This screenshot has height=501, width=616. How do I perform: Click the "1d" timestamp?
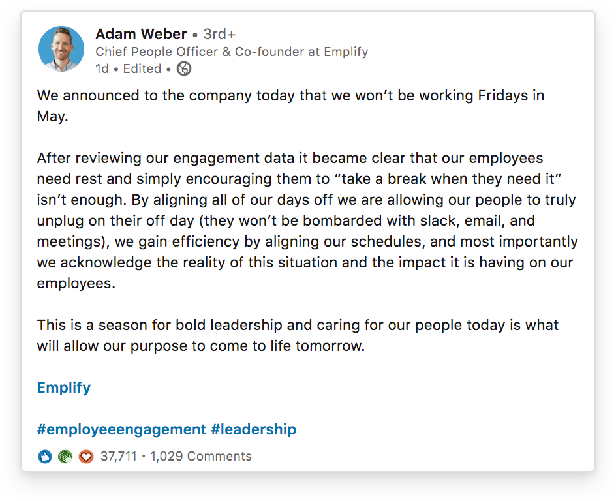102,68
